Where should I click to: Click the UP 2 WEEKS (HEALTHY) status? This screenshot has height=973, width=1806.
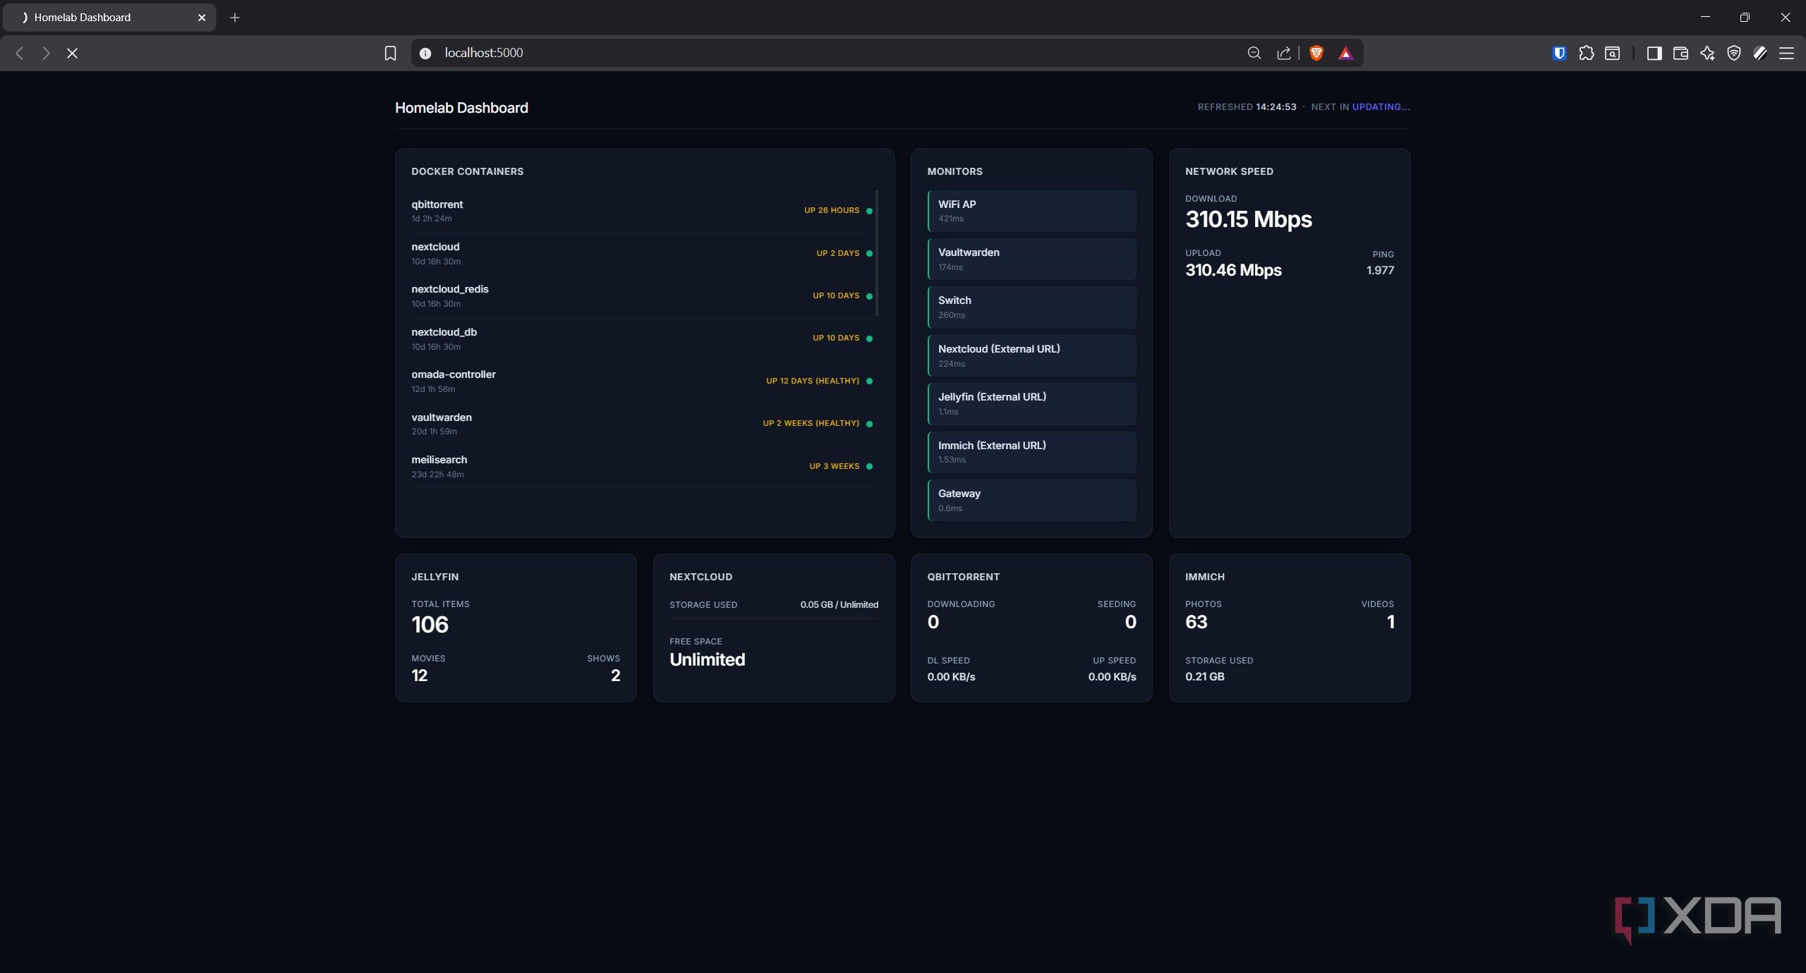pyautogui.click(x=811, y=424)
